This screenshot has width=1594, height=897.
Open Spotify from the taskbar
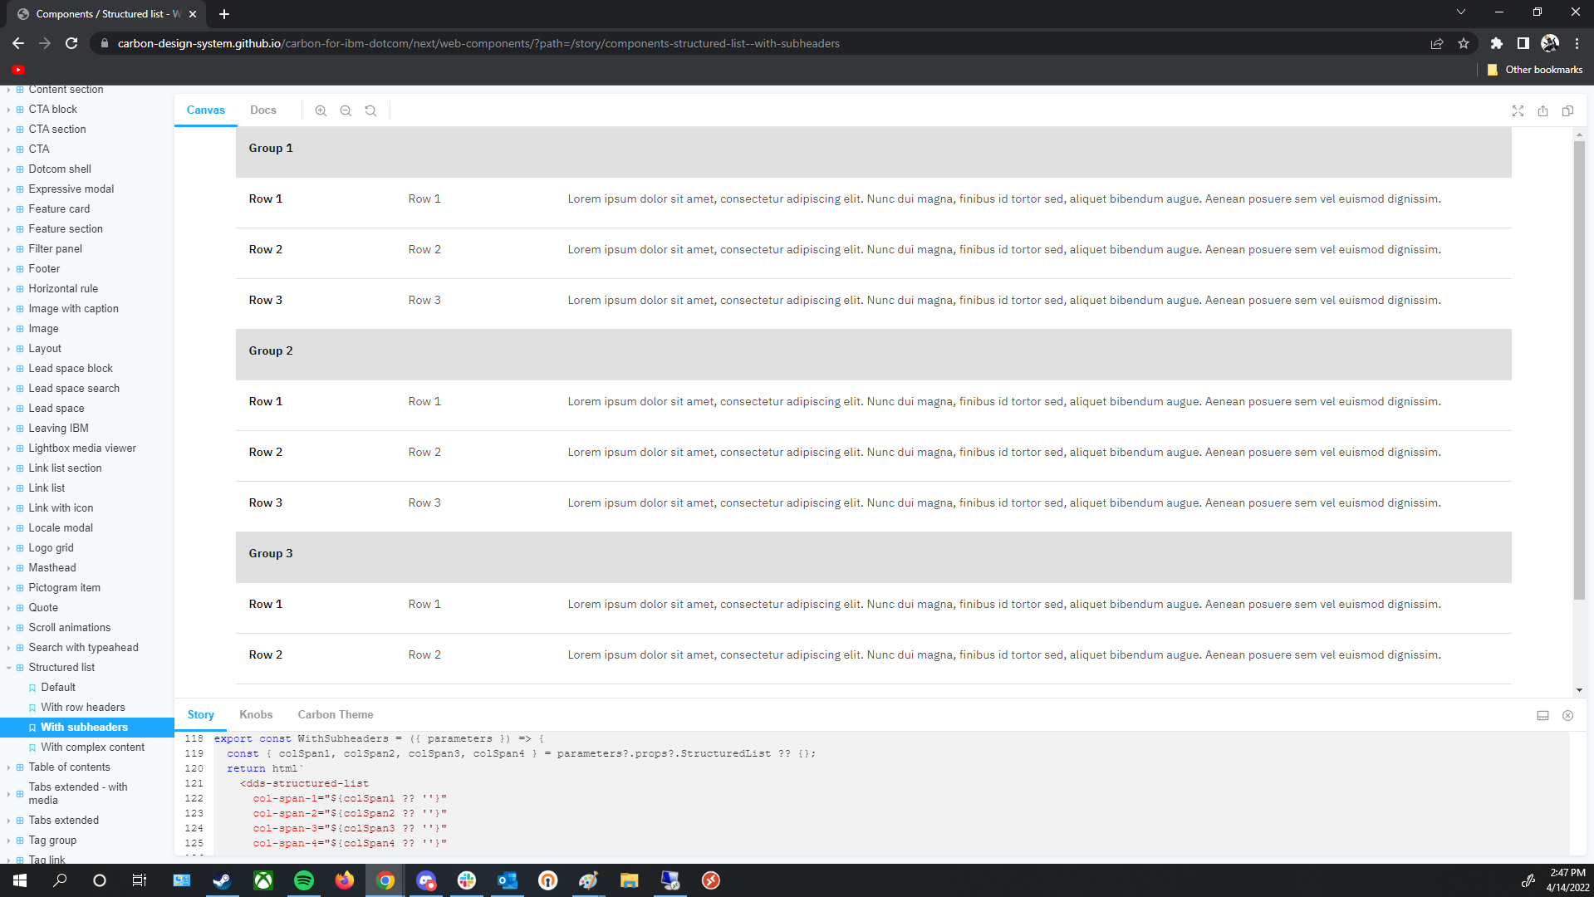coord(304,880)
